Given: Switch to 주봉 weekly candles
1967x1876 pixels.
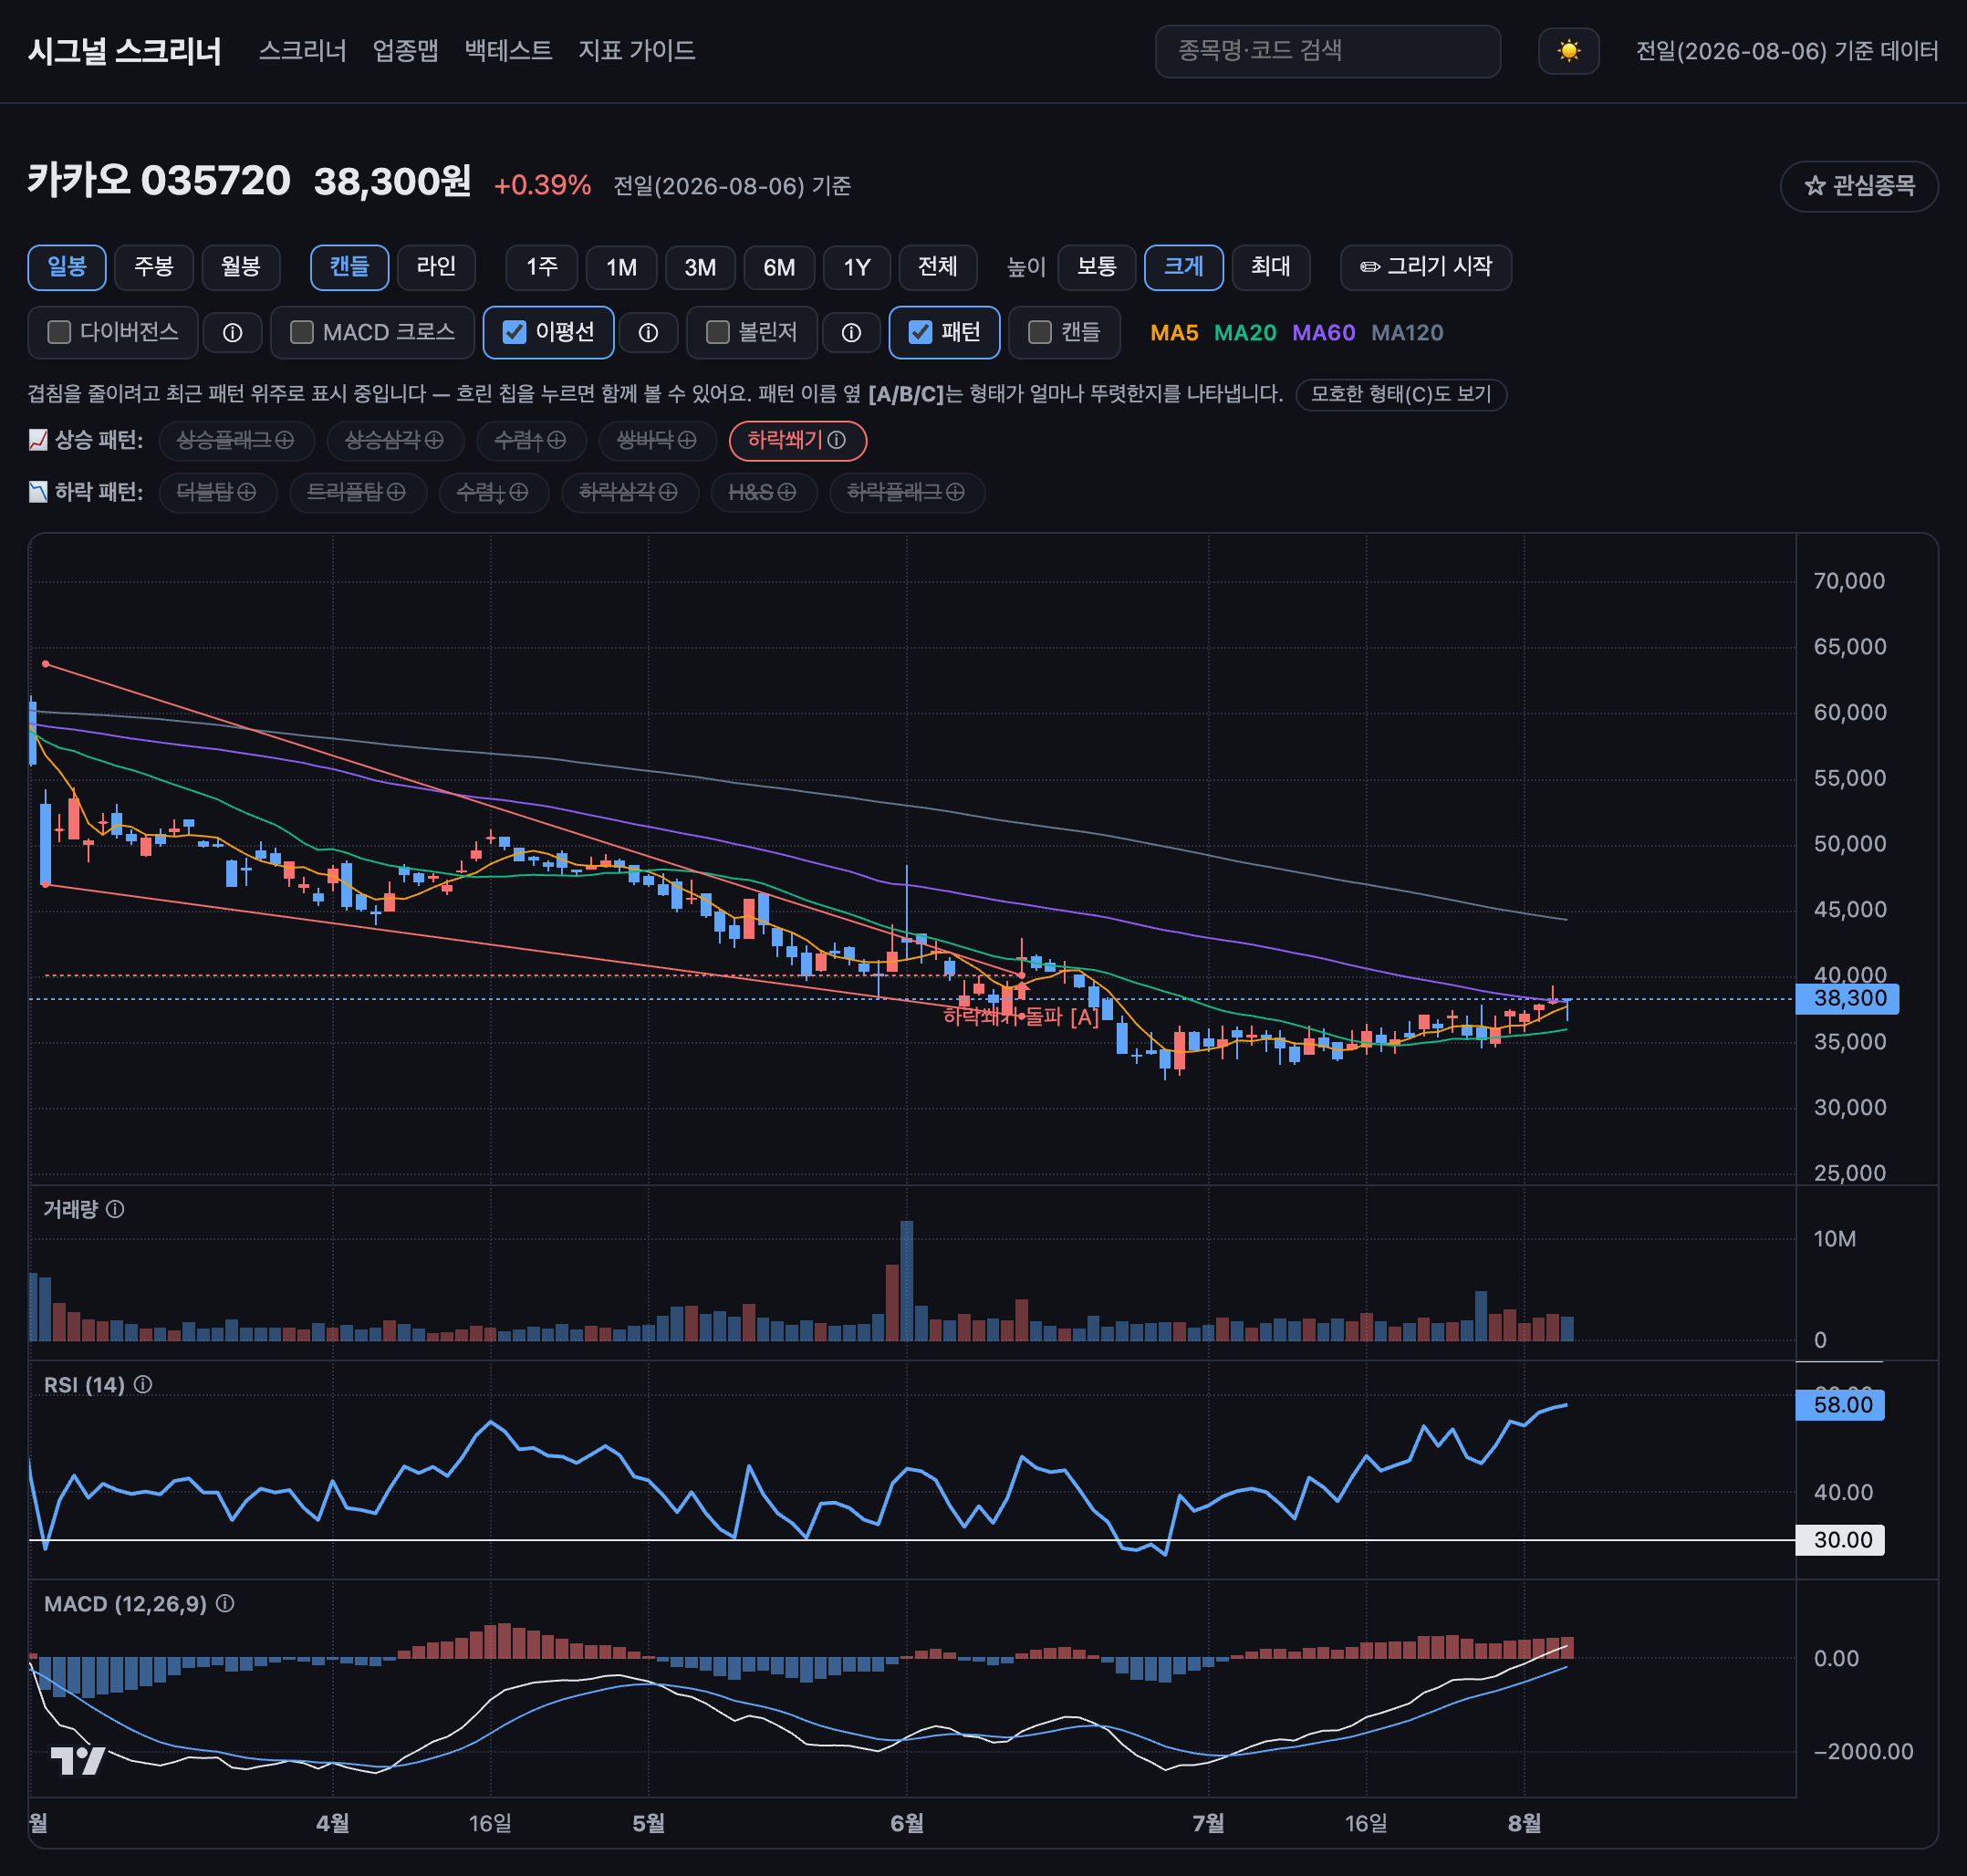Looking at the screenshot, I should pyautogui.click(x=154, y=267).
